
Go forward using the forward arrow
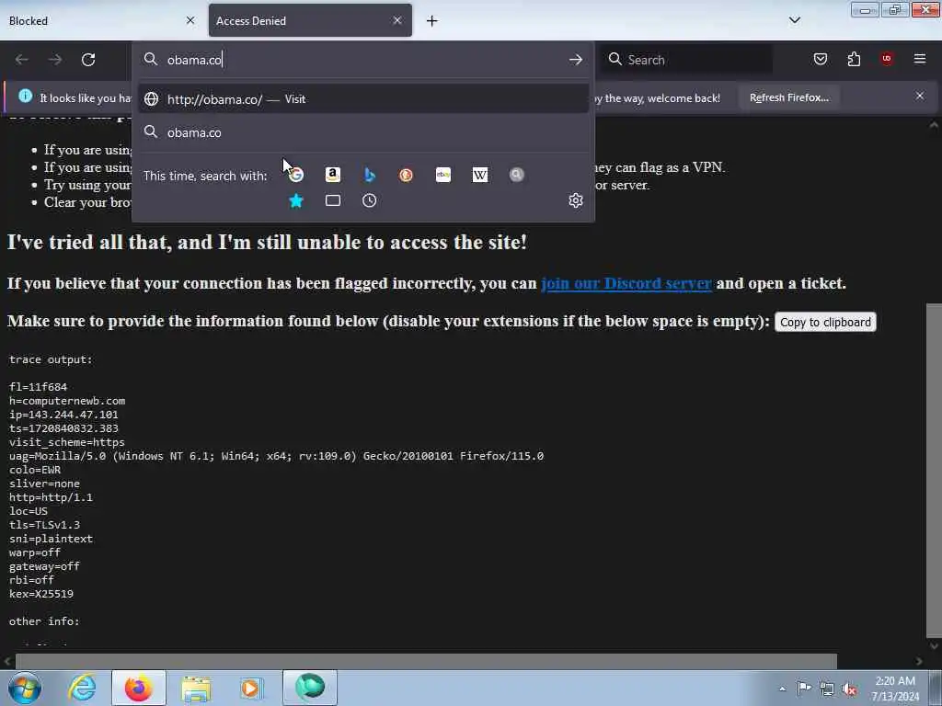[55, 60]
